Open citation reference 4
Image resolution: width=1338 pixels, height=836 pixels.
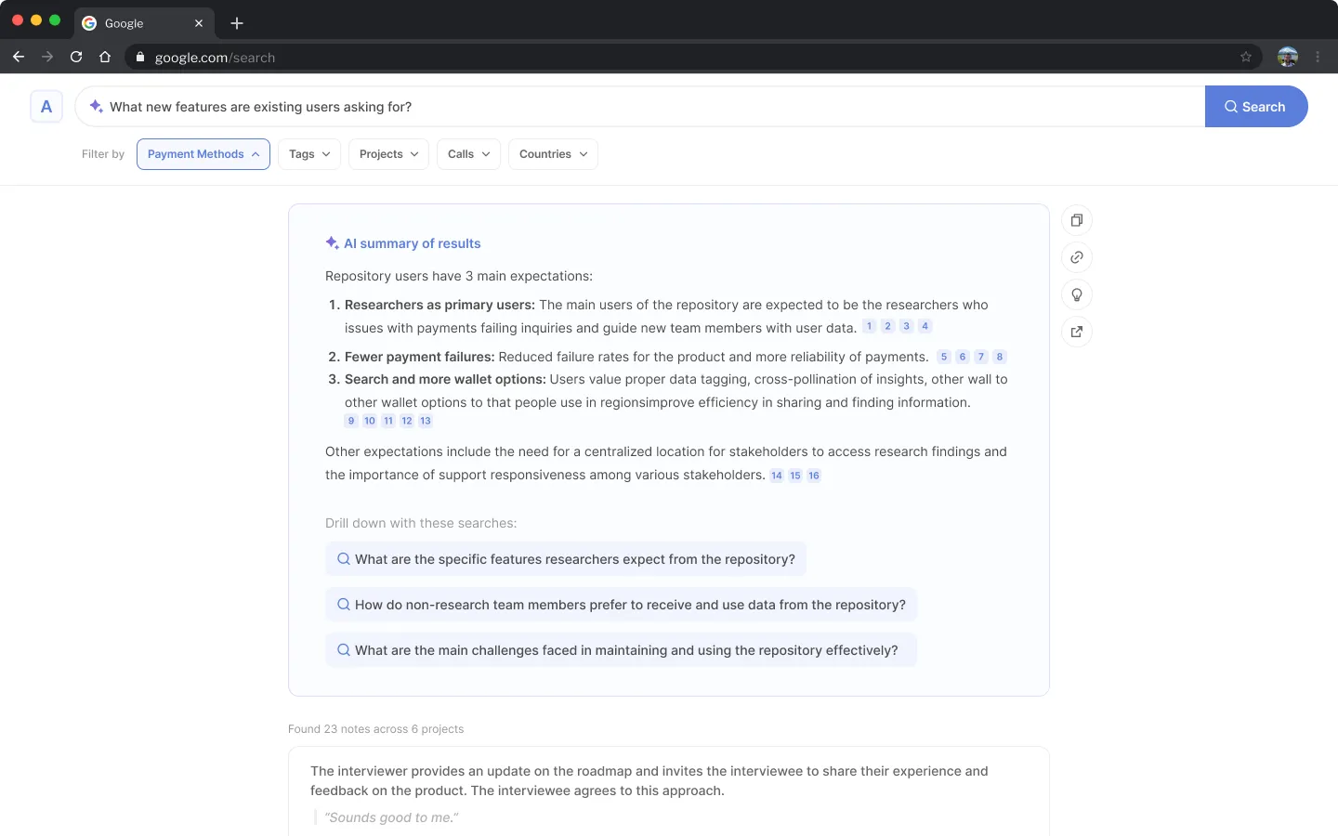pos(925,326)
